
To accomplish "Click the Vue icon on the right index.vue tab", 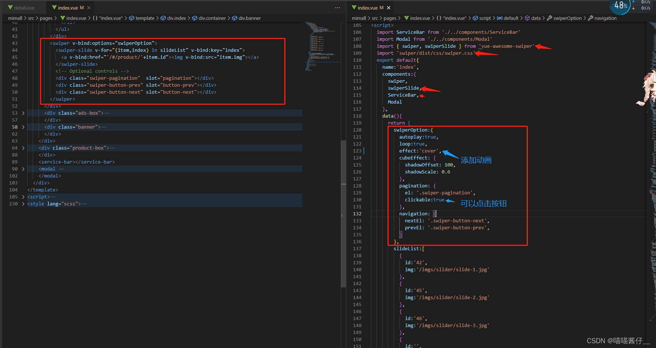I will coord(355,7).
